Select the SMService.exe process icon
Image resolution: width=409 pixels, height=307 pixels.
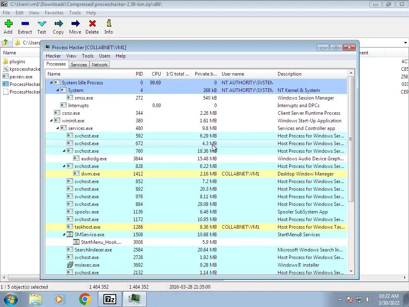click(69, 234)
